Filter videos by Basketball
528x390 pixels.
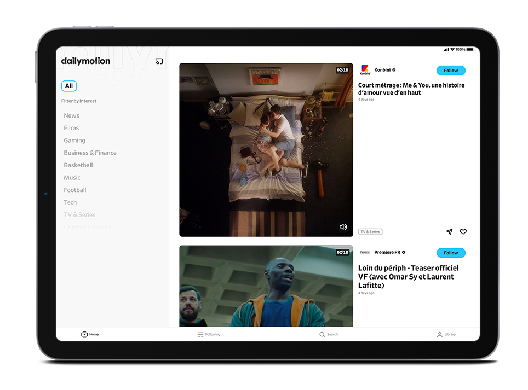pyautogui.click(x=78, y=165)
